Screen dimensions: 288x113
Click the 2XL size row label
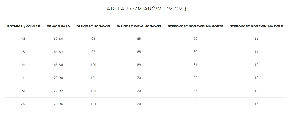point(24,104)
